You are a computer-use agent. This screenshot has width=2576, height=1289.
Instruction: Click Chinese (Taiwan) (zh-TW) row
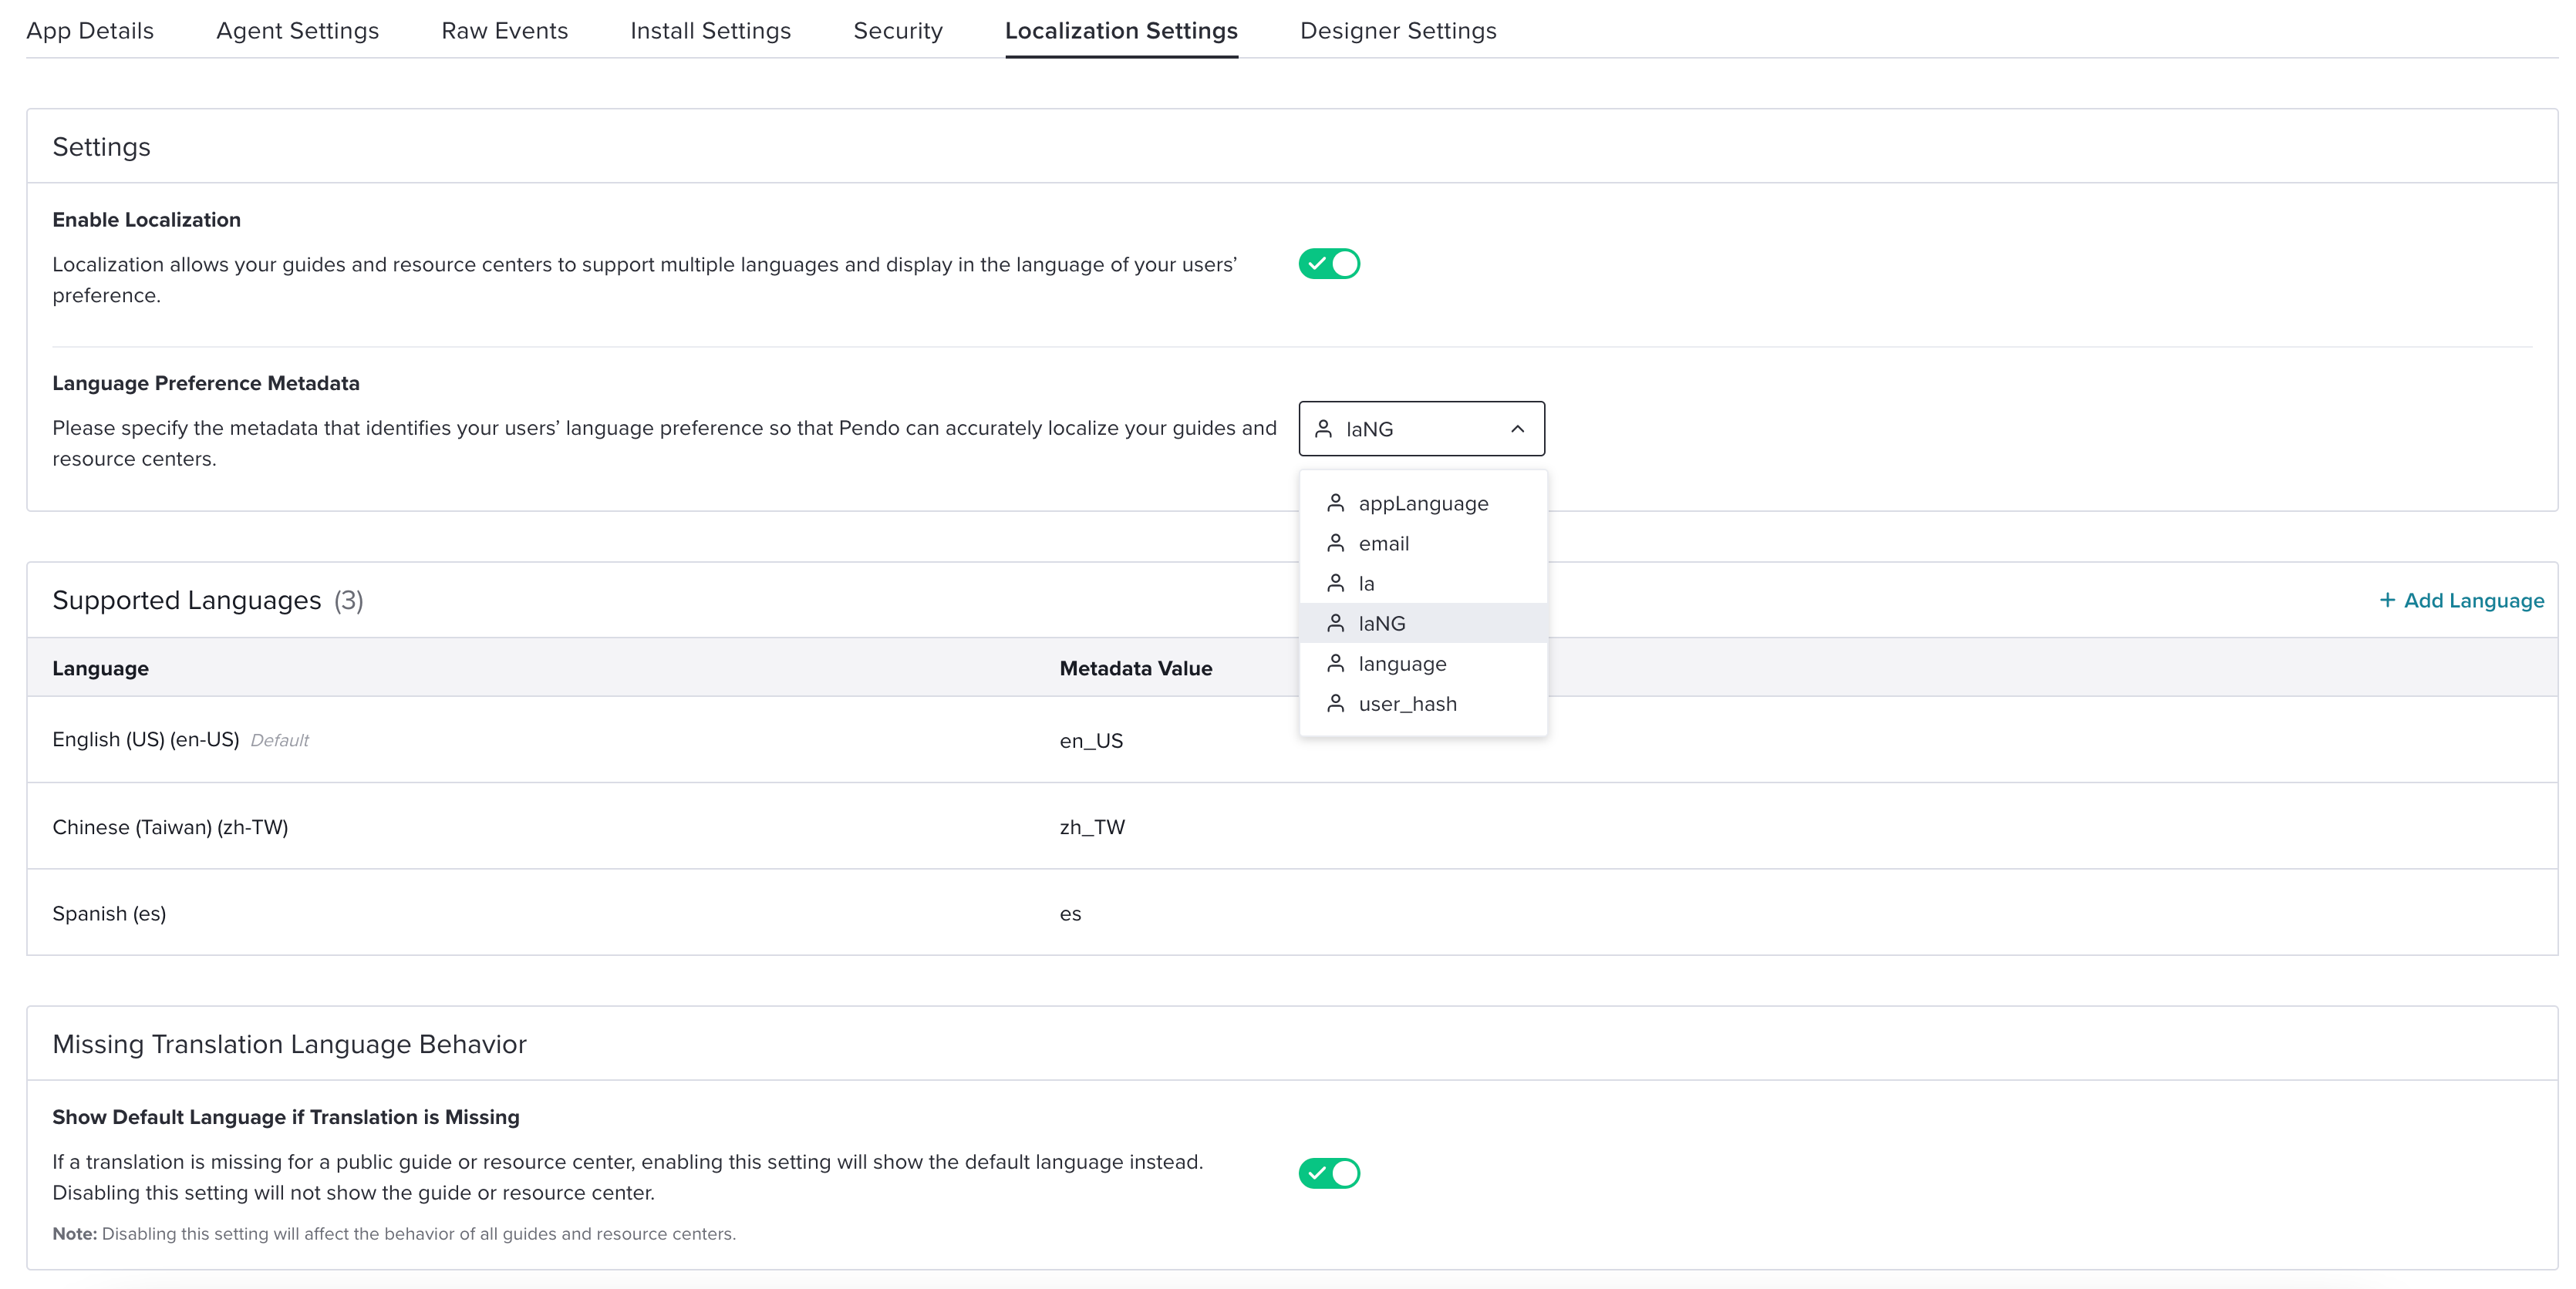click(x=1292, y=826)
